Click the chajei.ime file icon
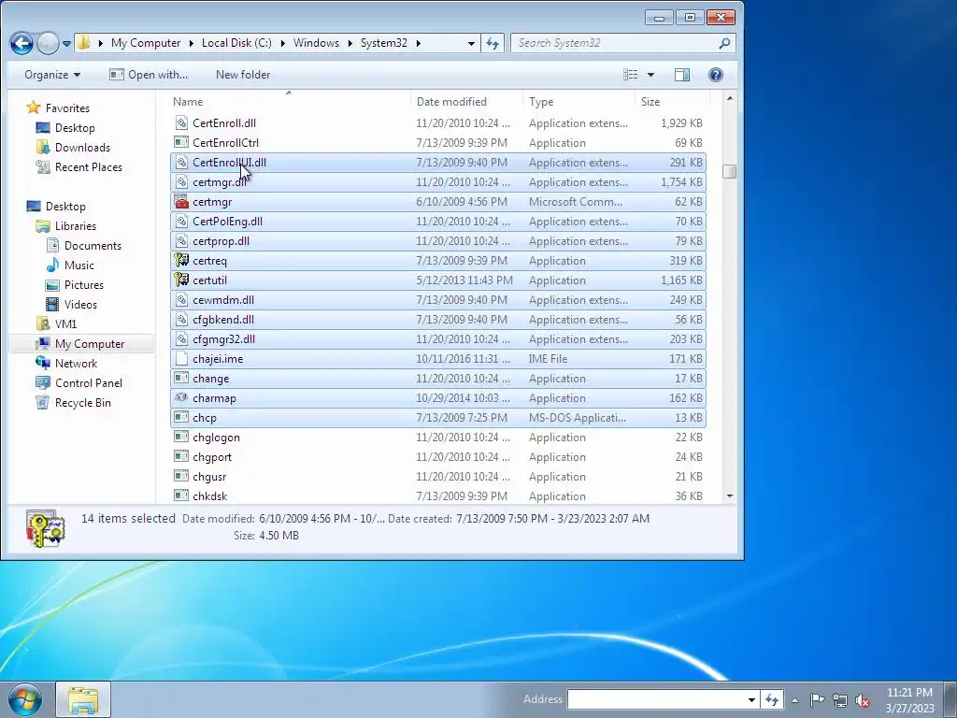Screen dimensions: 957x718 tap(181, 358)
